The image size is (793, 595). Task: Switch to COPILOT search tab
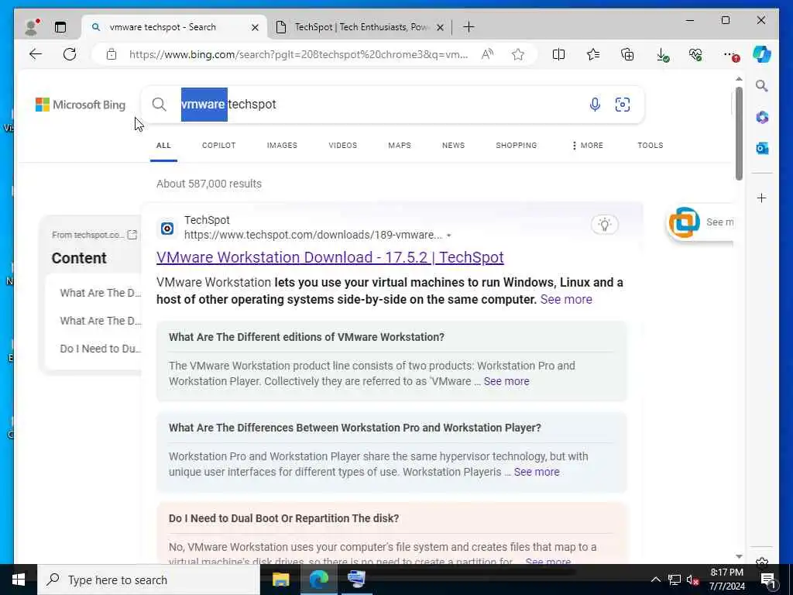(x=218, y=145)
